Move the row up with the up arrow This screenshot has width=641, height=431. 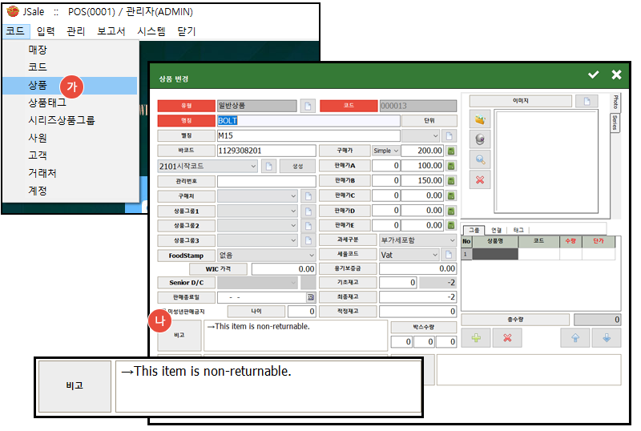(x=575, y=338)
